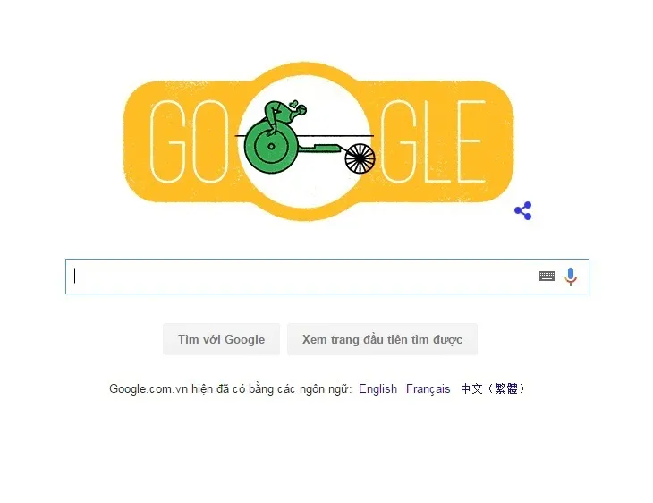Viewport: 653px width, 503px height.
Task: Switch language to Français
Action: coord(428,388)
